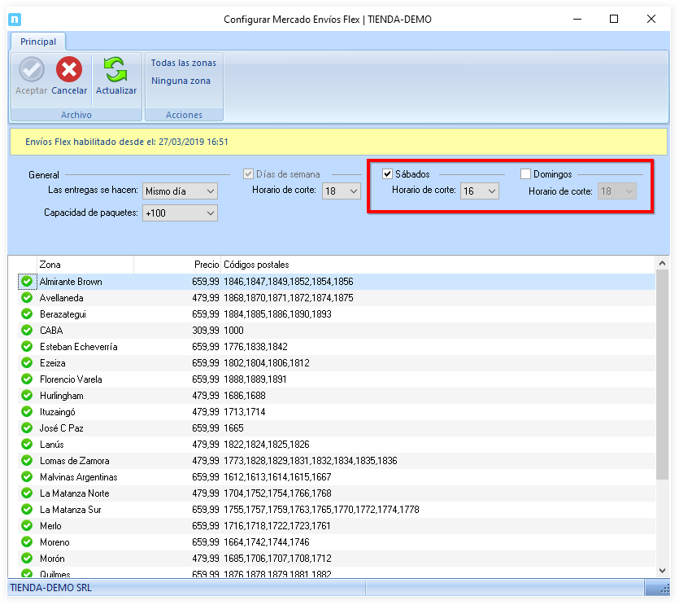
Task: Enable the Domingos checkbox
Action: pyautogui.click(x=526, y=174)
